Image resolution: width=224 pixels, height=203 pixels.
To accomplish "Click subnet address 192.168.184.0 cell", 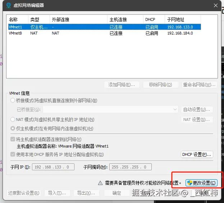I will point(180,33).
